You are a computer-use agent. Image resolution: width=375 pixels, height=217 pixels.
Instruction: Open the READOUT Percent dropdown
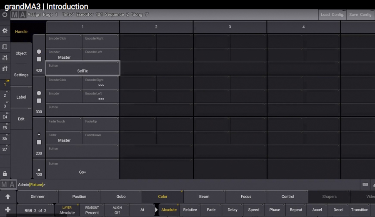(92, 210)
